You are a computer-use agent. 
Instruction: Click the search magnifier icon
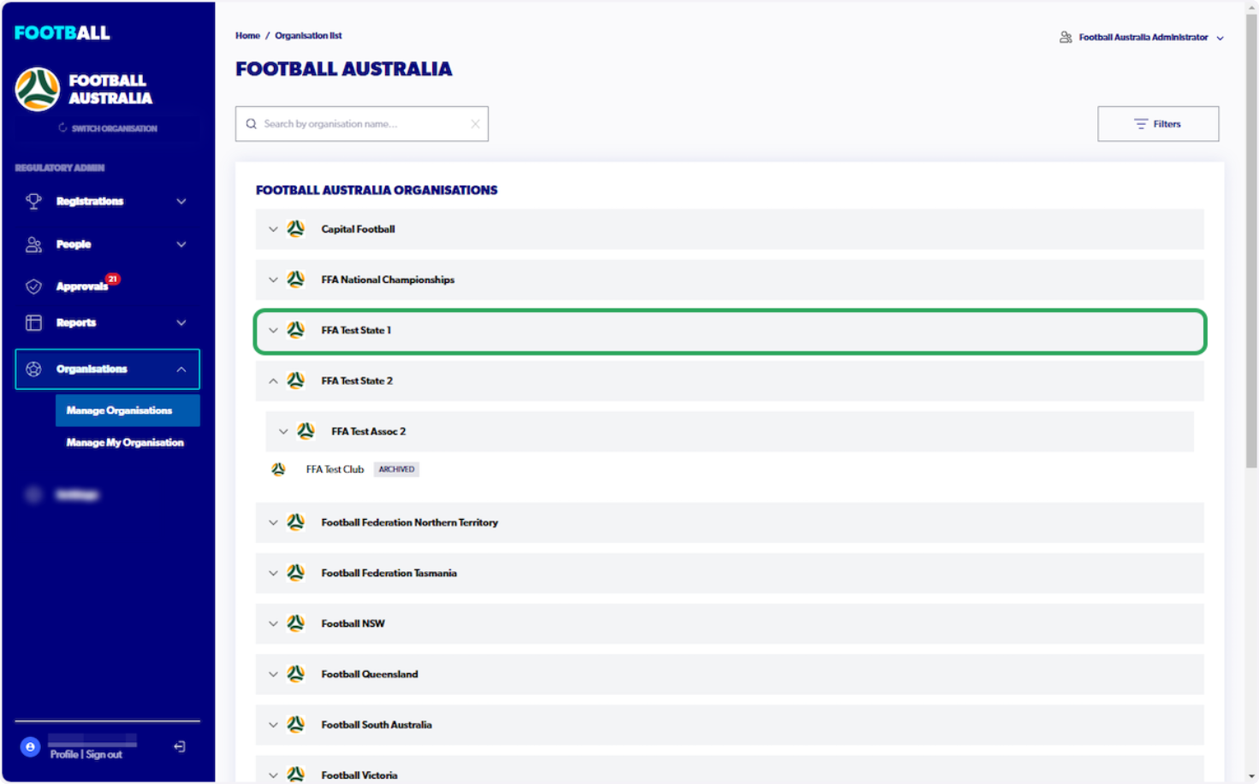point(252,124)
